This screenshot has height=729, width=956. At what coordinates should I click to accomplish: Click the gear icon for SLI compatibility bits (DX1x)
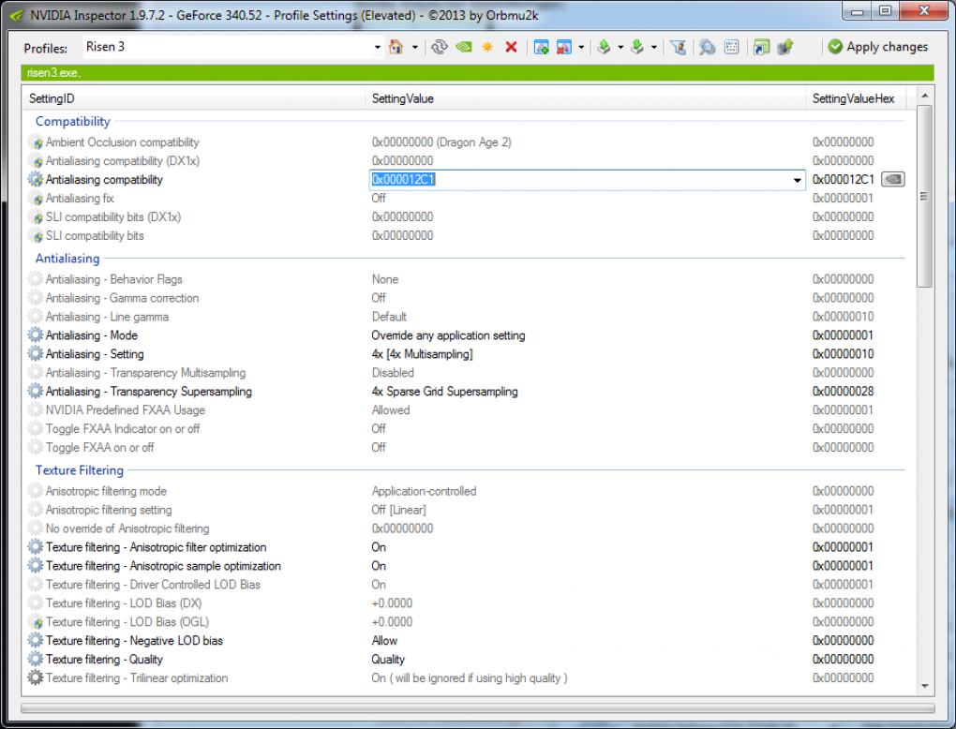click(x=36, y=217)
